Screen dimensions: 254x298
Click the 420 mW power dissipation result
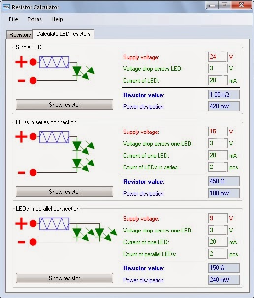(224, 106)
